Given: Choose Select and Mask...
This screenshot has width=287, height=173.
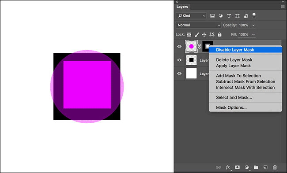Looking at the screenshot, I should [245, 97].
